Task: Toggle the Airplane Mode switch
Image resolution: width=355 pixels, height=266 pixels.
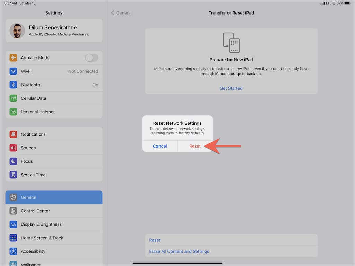Action: tap(92, 58)
